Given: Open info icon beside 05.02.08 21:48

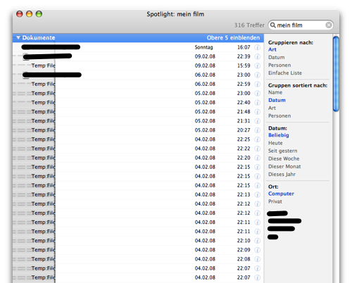Looking at the screenshot, I should (258, 112).
